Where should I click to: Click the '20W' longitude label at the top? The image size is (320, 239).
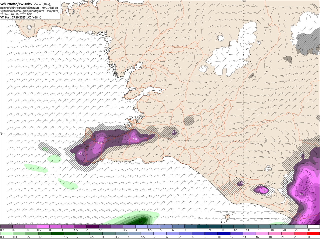pos(243,1)
